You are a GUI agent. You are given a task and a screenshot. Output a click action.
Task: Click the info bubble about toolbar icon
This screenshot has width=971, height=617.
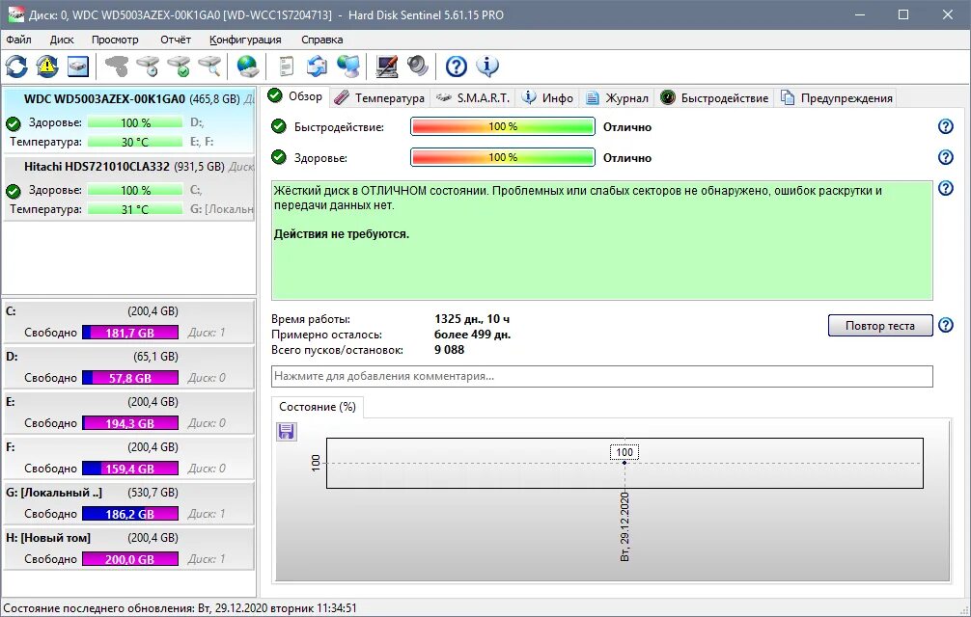click(x=487, y=67)
